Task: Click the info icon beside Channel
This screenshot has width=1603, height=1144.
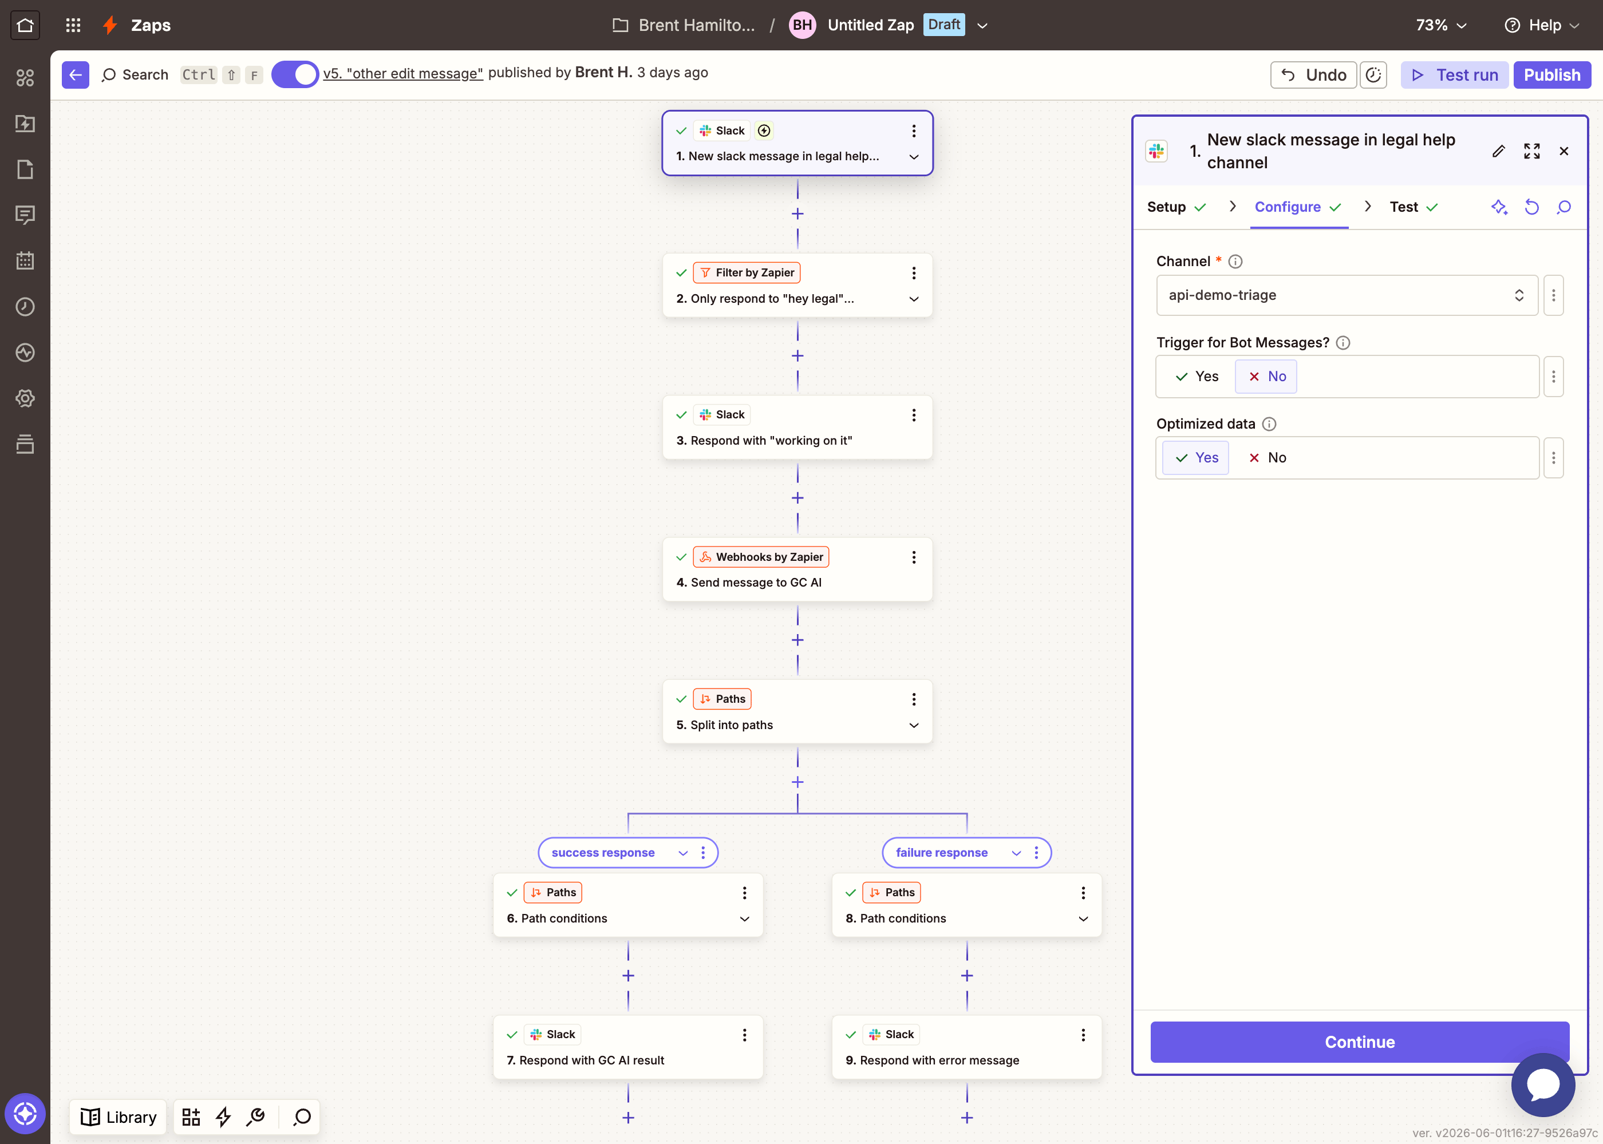Action: (x=1235, y=262)
